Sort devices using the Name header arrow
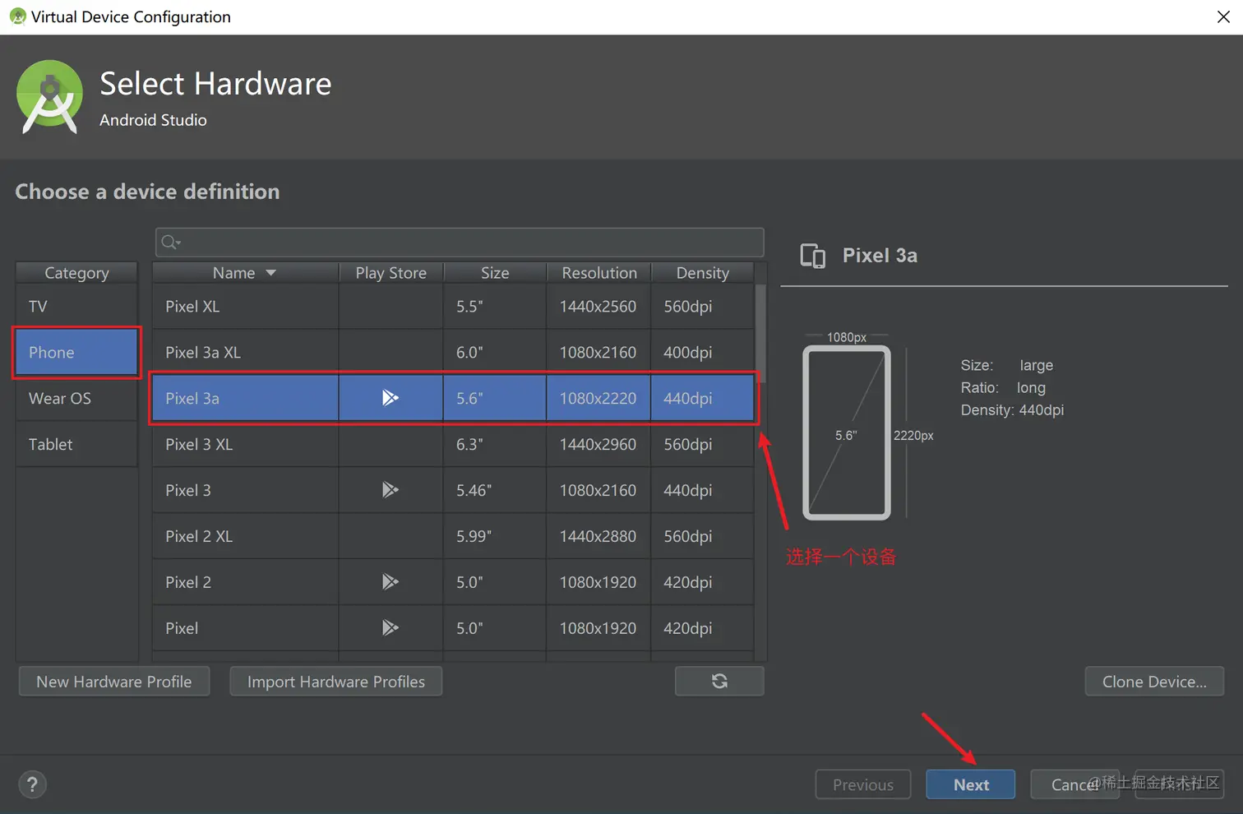Screen dimensions: 1243x814 click(x=270, y=273)
